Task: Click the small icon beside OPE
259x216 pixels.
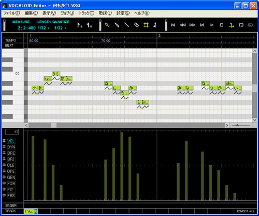Action: click(4, 171)
